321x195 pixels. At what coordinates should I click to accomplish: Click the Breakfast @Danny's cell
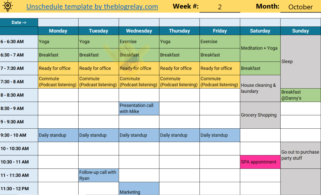point(301,95)
